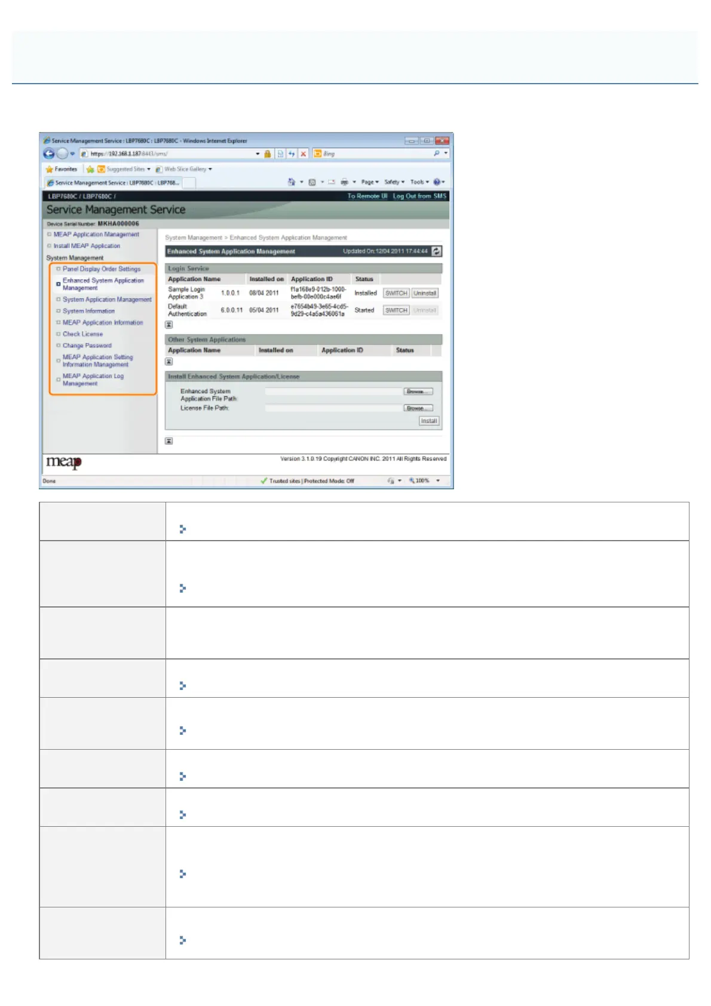Viewport: 711px width, 1006px height.
Task: Open the Home icon dropdown arrow
Action: click(x=301, y=182)
